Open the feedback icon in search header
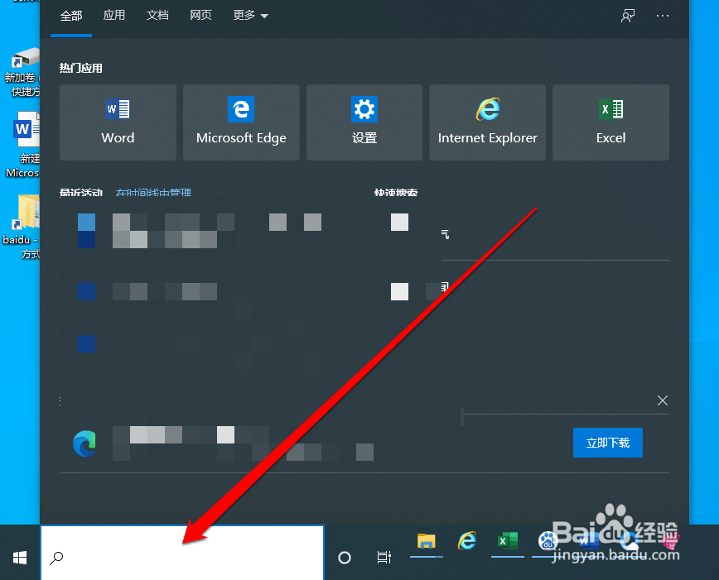Screen dimensions: 719x580 click(628, 16)
